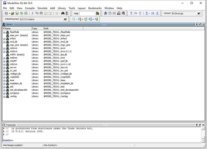Undock the Transcript panel
Screen dimensions: 207x149
click(x=200, y=125)
